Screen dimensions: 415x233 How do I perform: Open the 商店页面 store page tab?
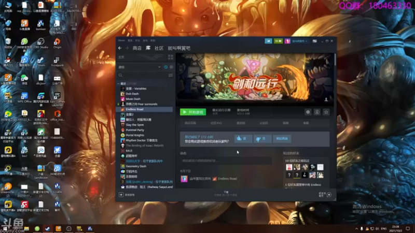[190, 123]
